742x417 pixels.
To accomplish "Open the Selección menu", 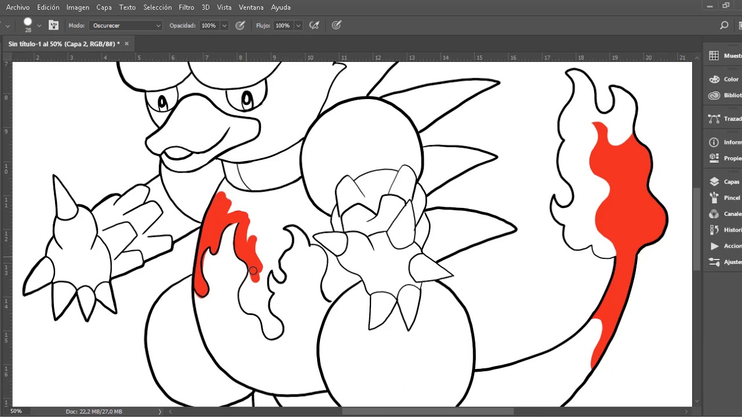I will pos(158,8).
